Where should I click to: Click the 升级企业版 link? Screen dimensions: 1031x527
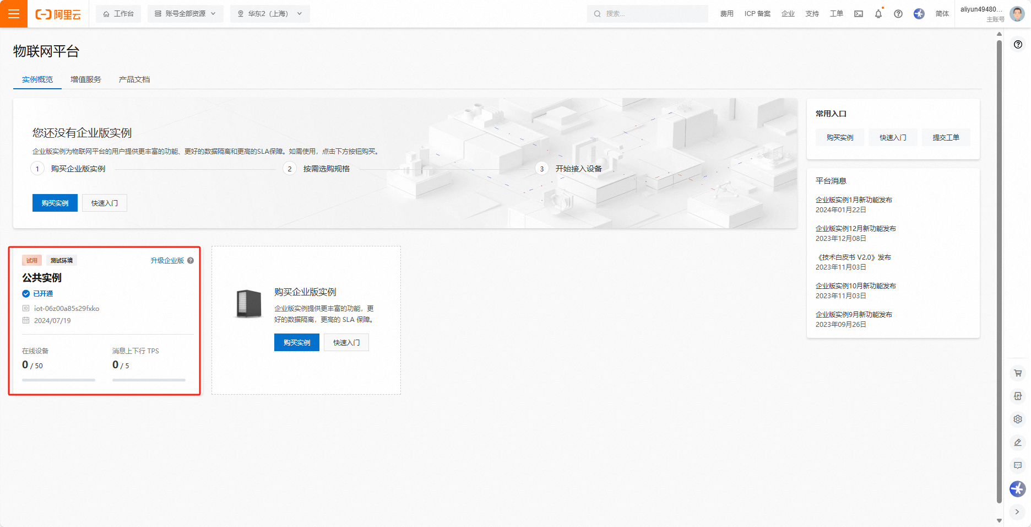pyautogui.click(x=167, y=261)
